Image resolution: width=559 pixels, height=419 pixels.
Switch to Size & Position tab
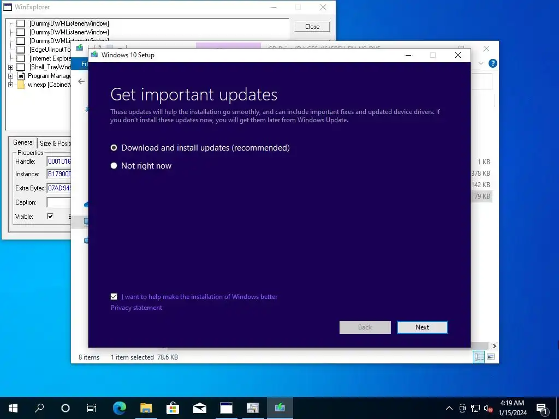pos(55,143)
